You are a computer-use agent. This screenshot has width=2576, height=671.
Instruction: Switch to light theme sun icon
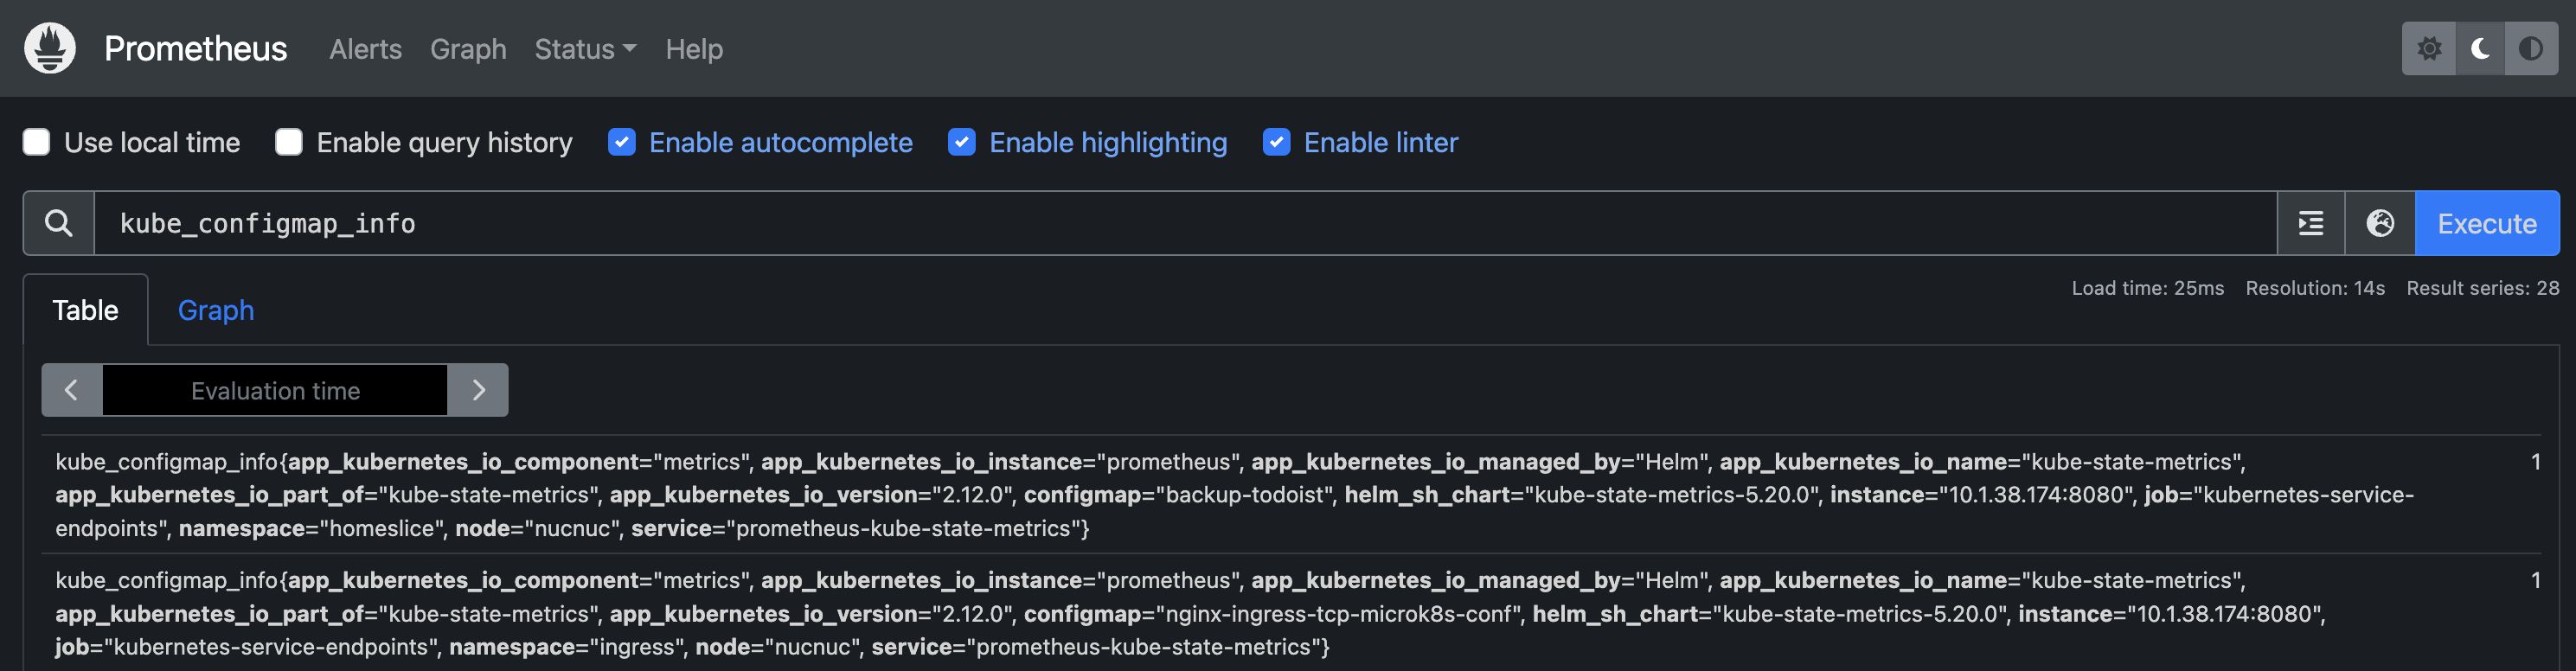pos(2429,48)
